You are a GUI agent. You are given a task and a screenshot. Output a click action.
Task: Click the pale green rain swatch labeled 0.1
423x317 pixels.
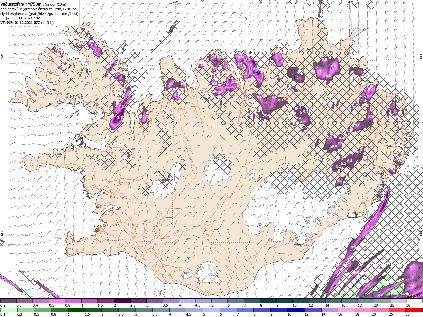[9, 310]
